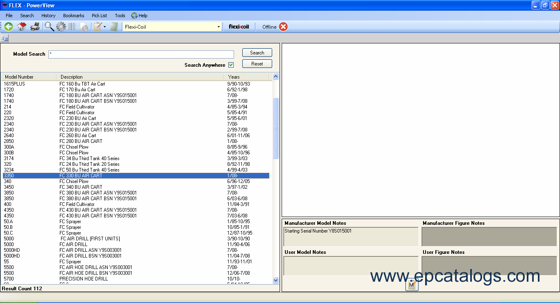Select model 2320 FC 230 BU Air Cart

[x=136, y=118]
